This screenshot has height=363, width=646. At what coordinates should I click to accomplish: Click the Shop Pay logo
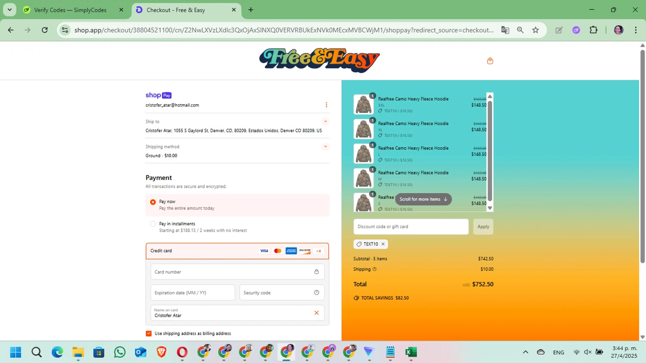click(158, 95)
